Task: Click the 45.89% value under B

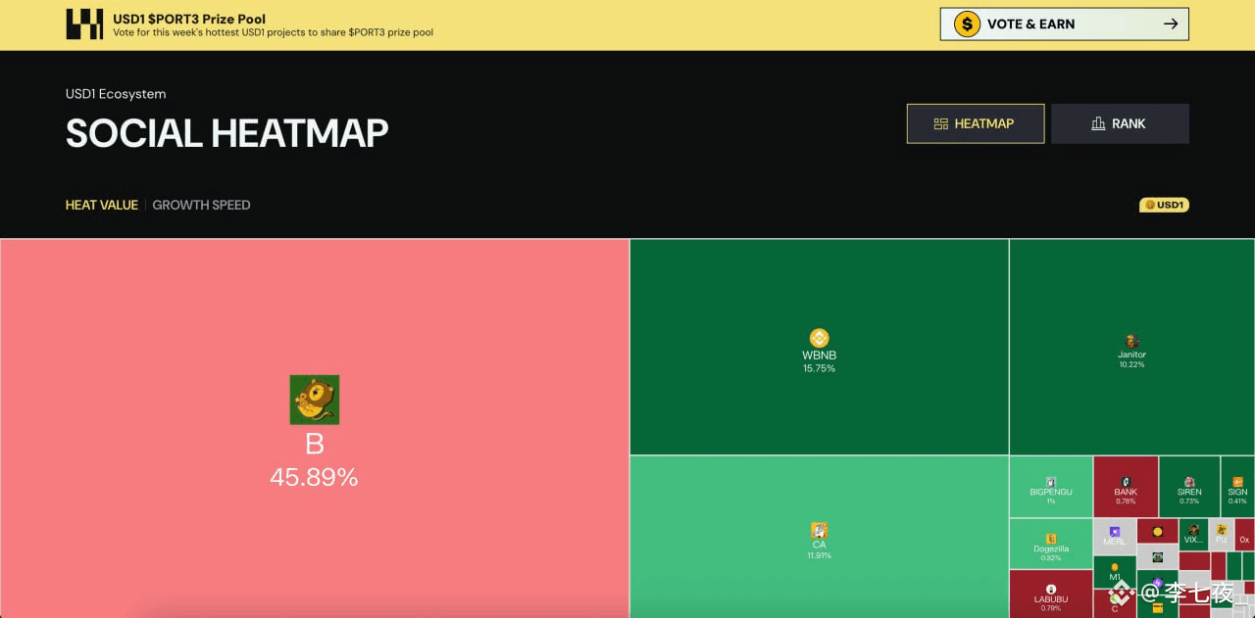Action: coord(314,477)
